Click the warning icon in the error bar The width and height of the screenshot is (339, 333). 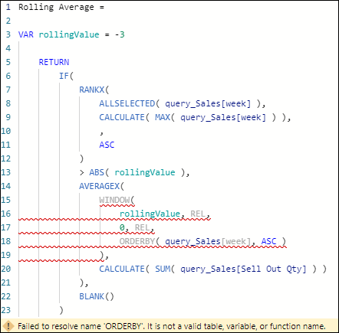pyautogui.click(x=8, y=326)
